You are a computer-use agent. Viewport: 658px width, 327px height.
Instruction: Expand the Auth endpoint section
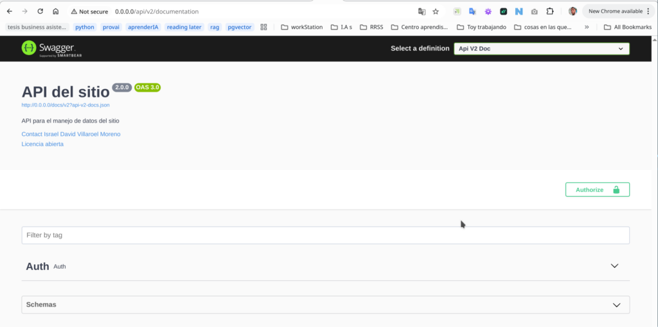(614, 266)
